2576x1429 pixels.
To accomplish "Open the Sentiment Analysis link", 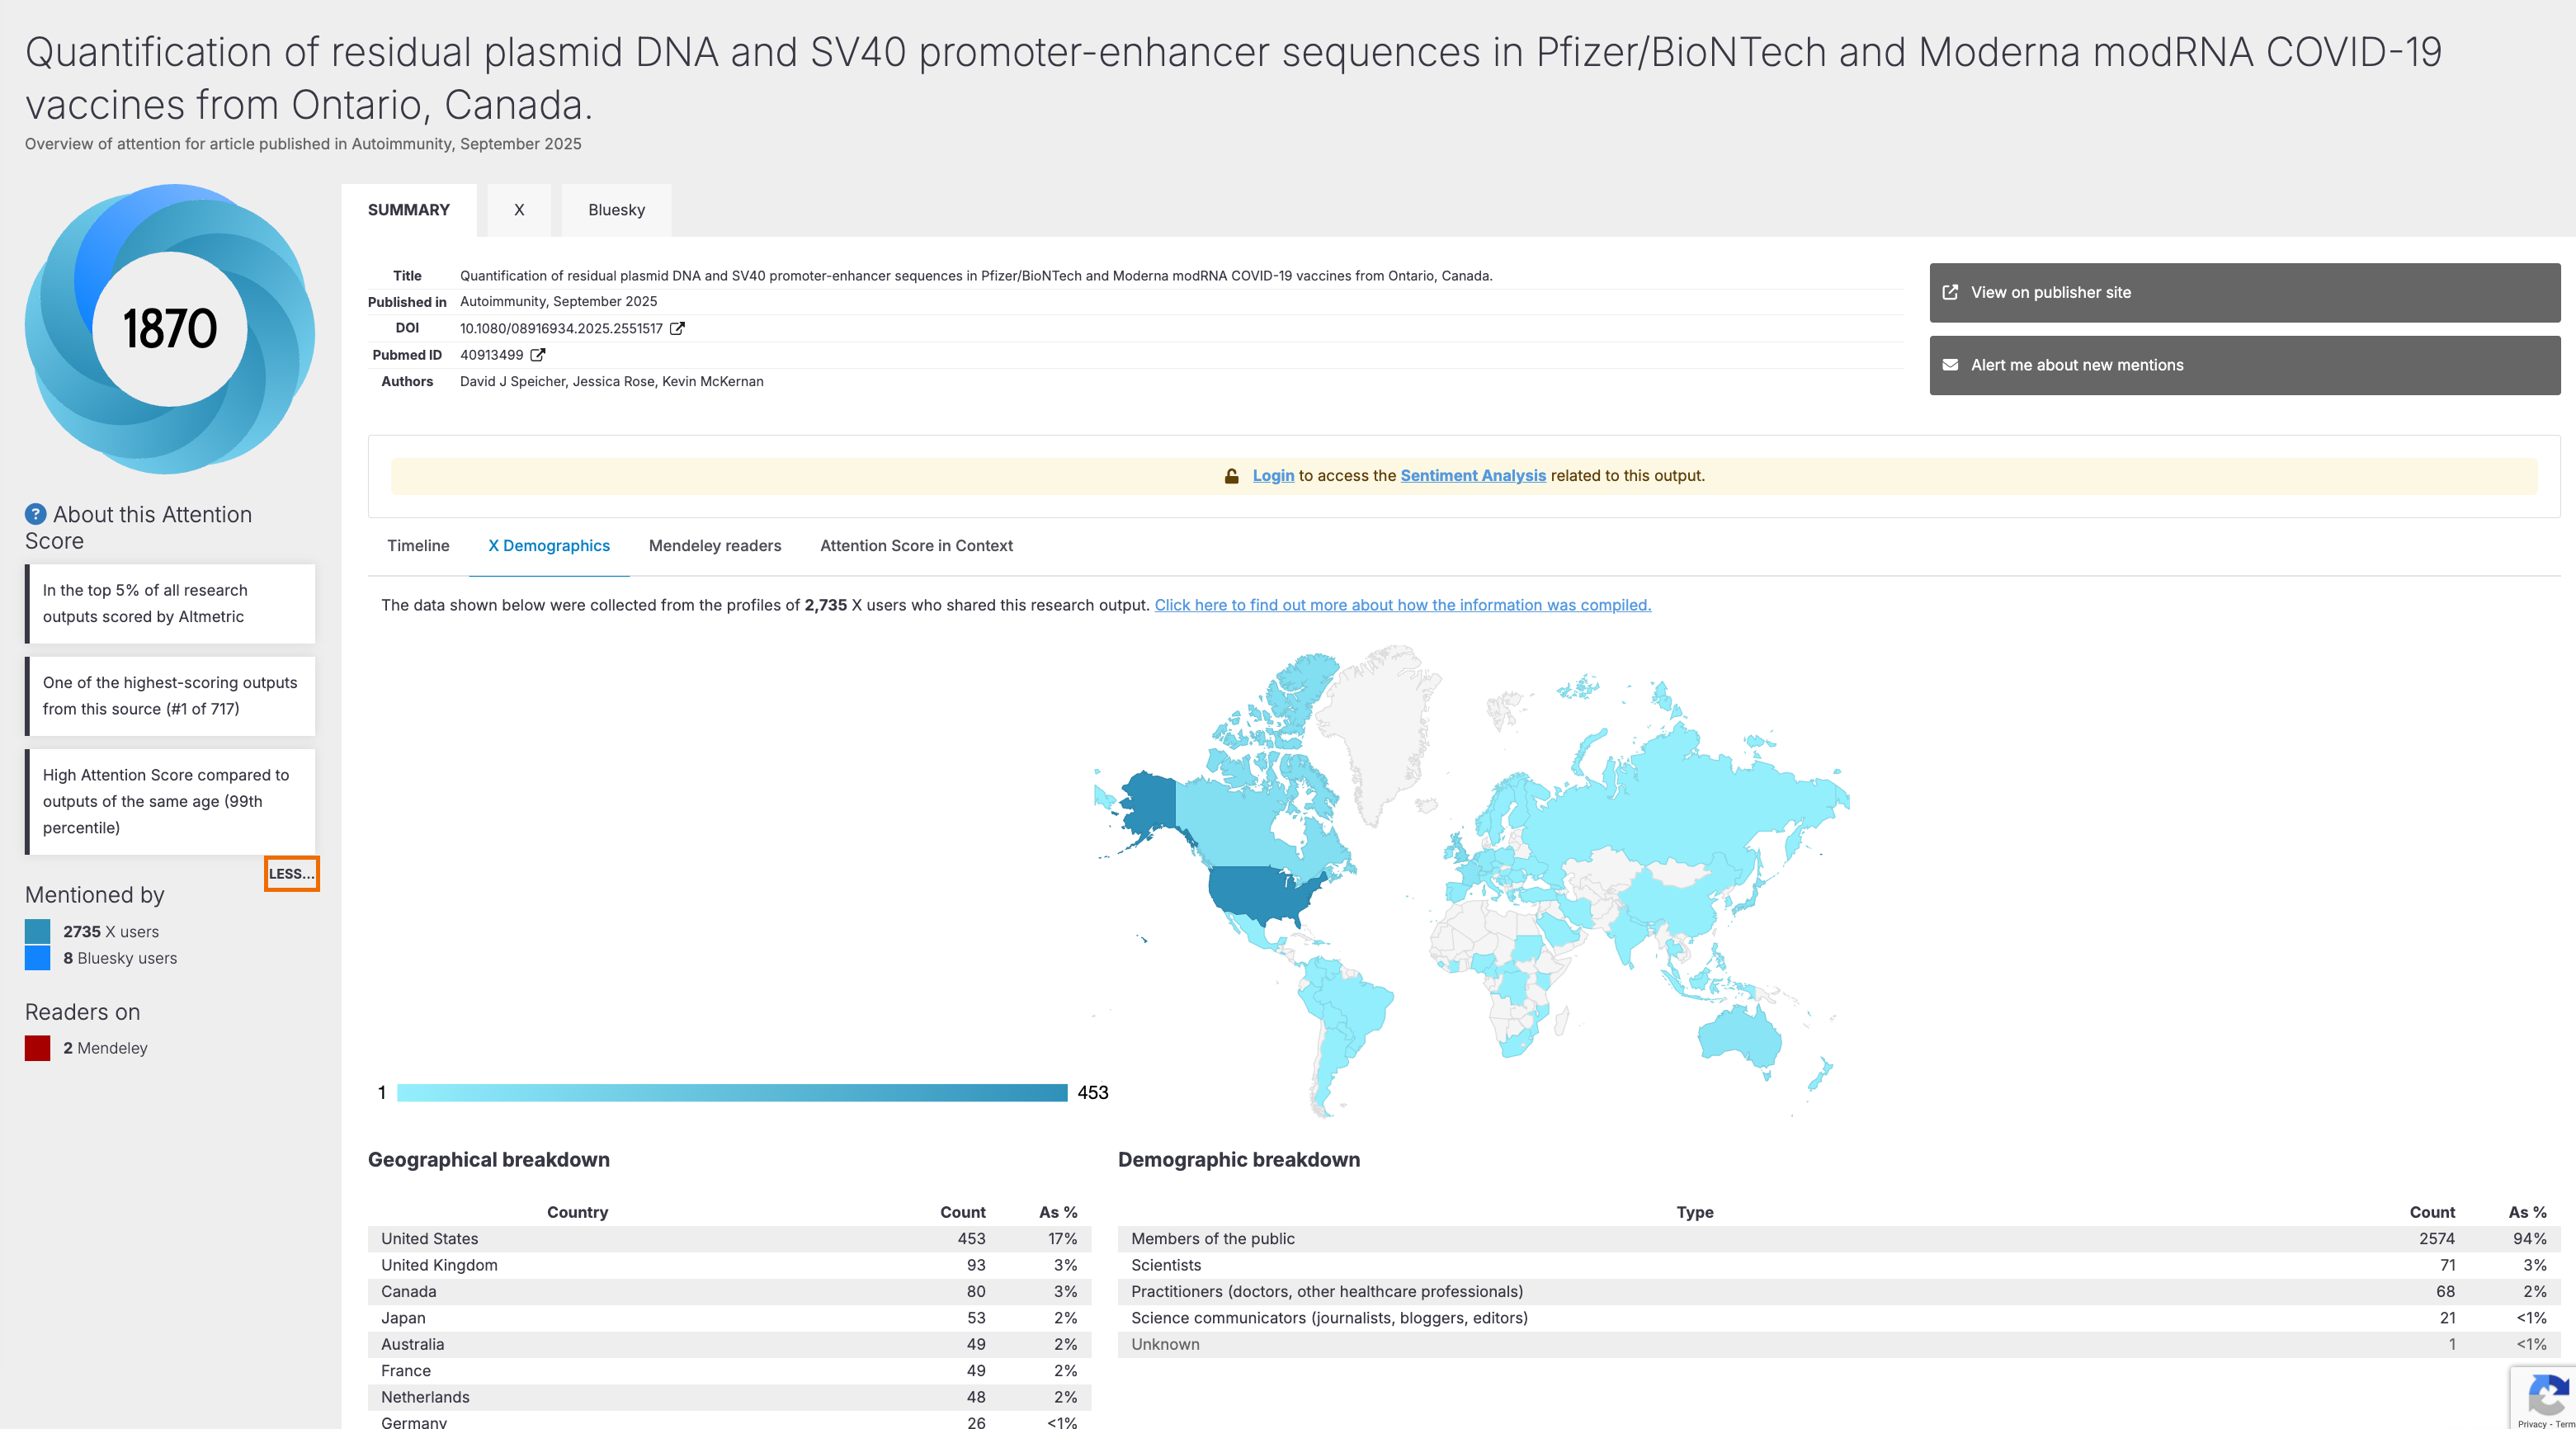I will [x=1473, y=476].
